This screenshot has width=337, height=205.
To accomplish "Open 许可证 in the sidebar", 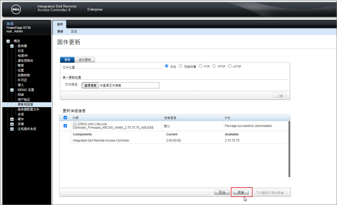I will (22, 80).
